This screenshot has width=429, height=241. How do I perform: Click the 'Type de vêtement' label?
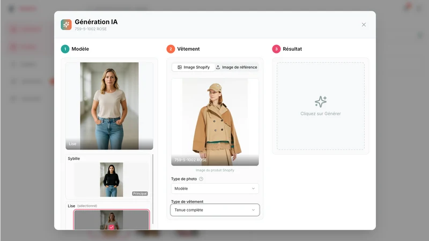(x=187, y=201)
